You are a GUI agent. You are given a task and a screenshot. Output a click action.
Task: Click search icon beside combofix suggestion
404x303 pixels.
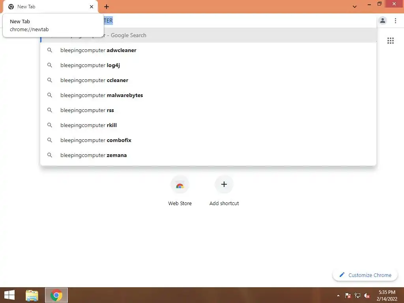pyautogui.click(x=49, y=140)
